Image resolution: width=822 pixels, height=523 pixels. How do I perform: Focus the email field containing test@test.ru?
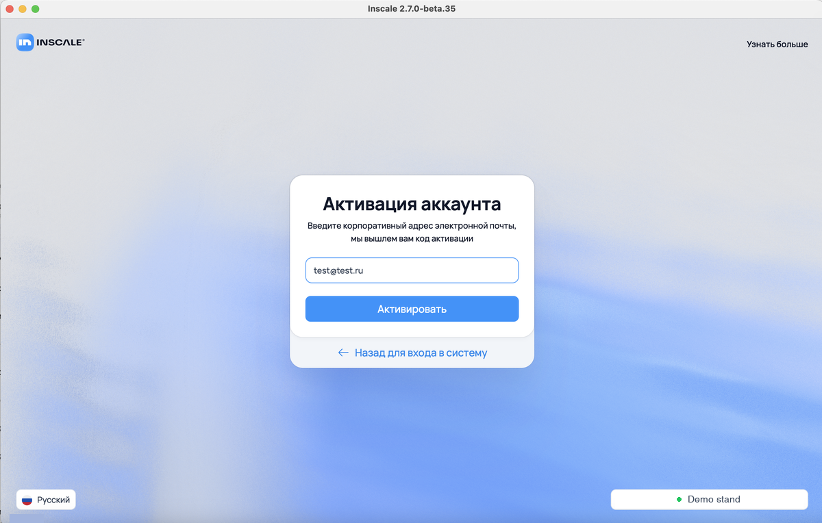tap(412, 270)
